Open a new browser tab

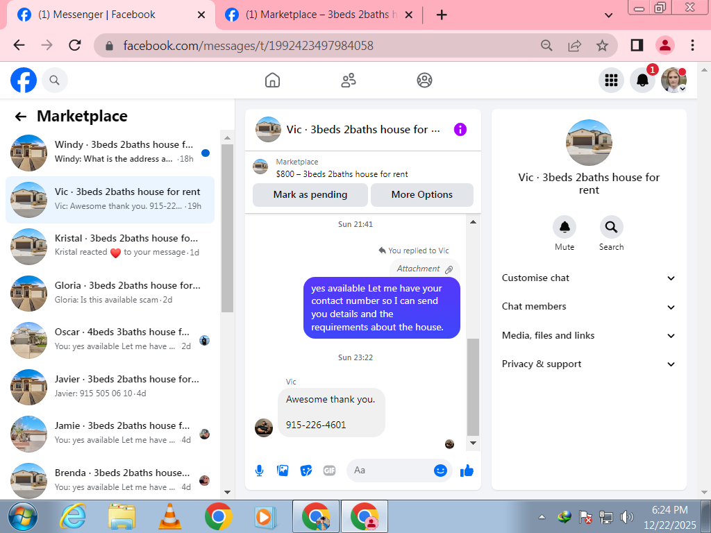tap(442, 15)
